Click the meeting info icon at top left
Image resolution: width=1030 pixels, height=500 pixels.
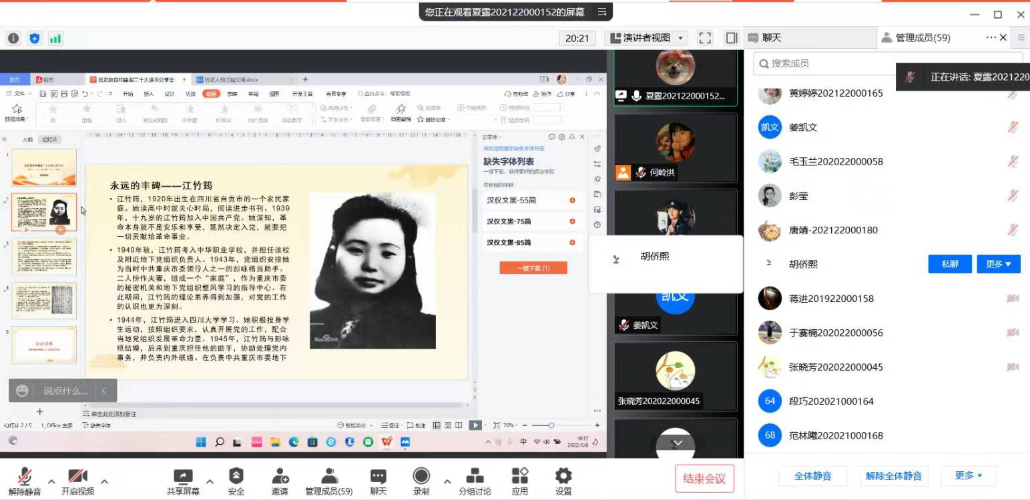pos(14,39)
